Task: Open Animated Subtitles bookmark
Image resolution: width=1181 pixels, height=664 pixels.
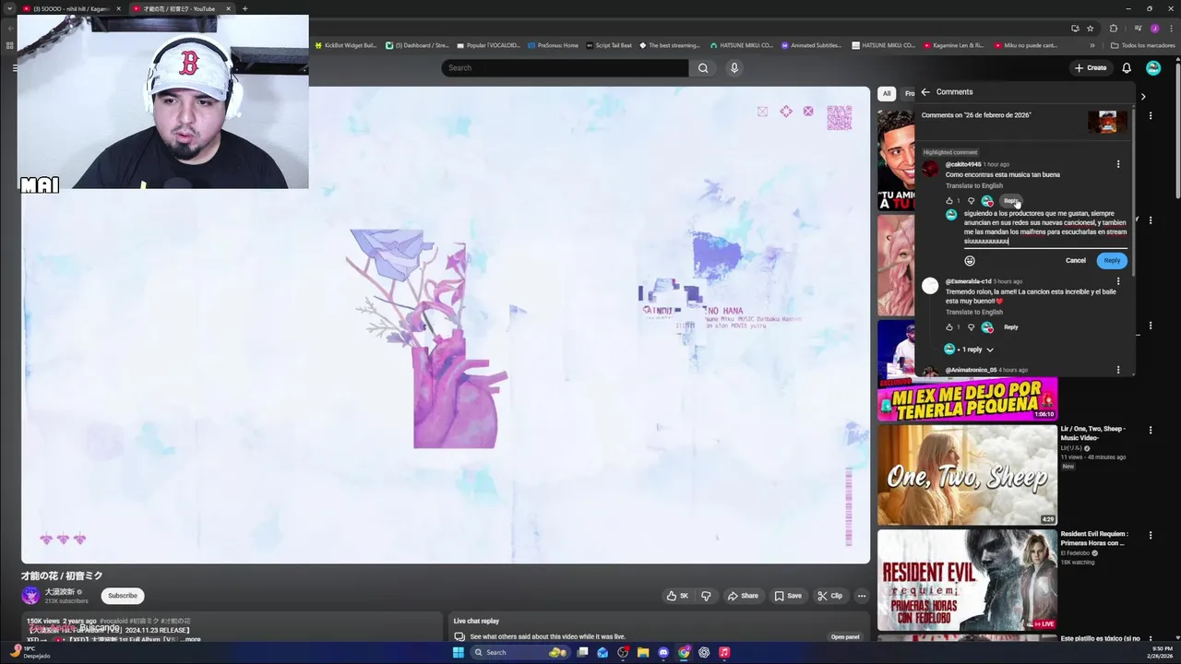Action: (x=811, y=45)
